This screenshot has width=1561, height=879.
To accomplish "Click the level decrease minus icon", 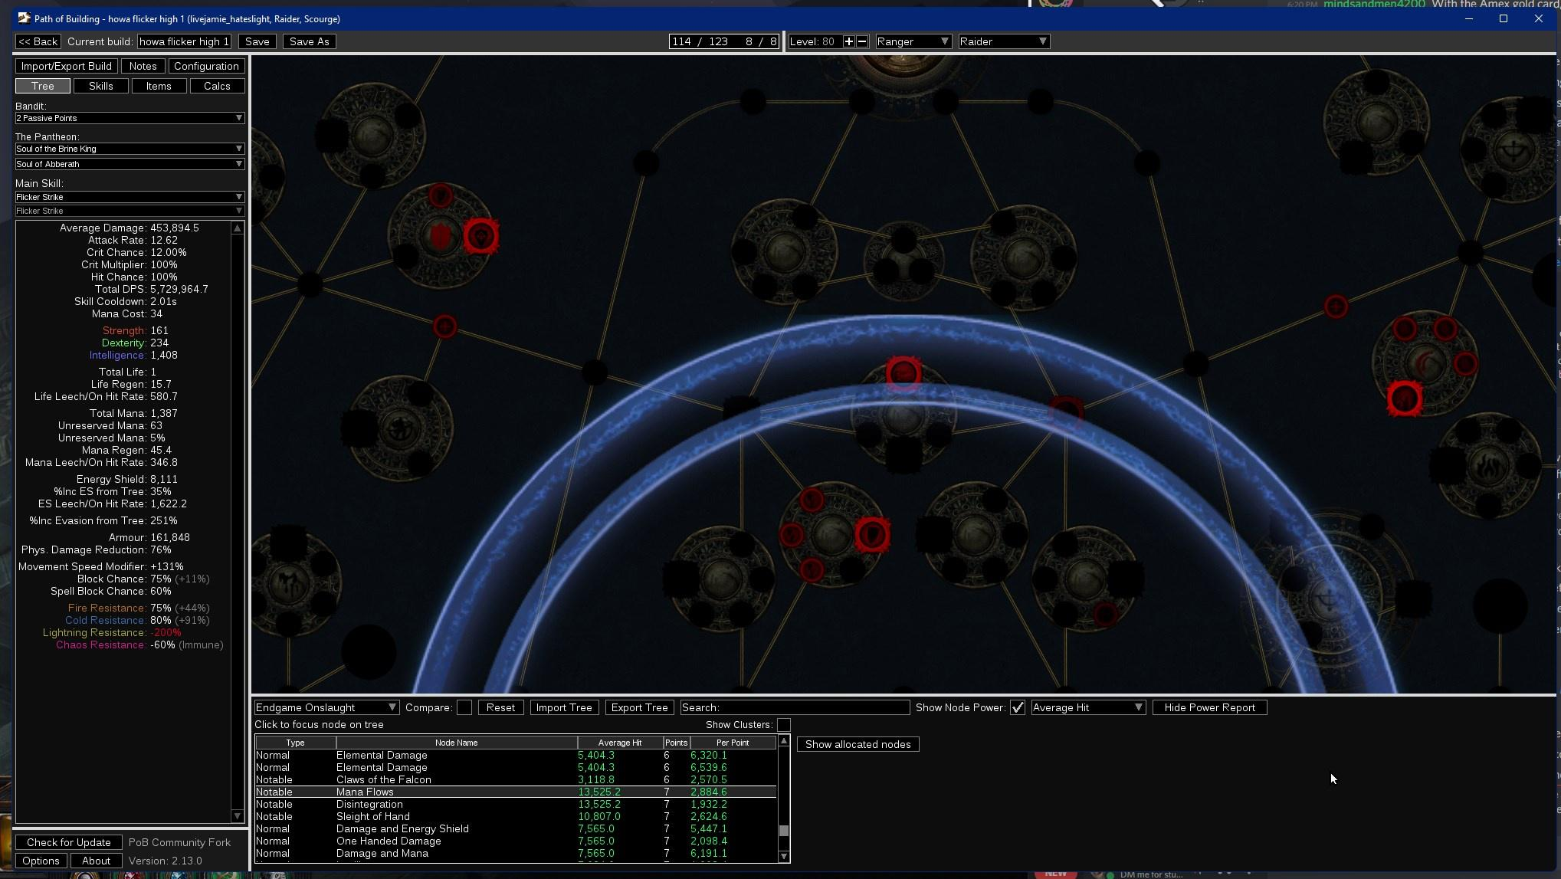I will [862, 41].
